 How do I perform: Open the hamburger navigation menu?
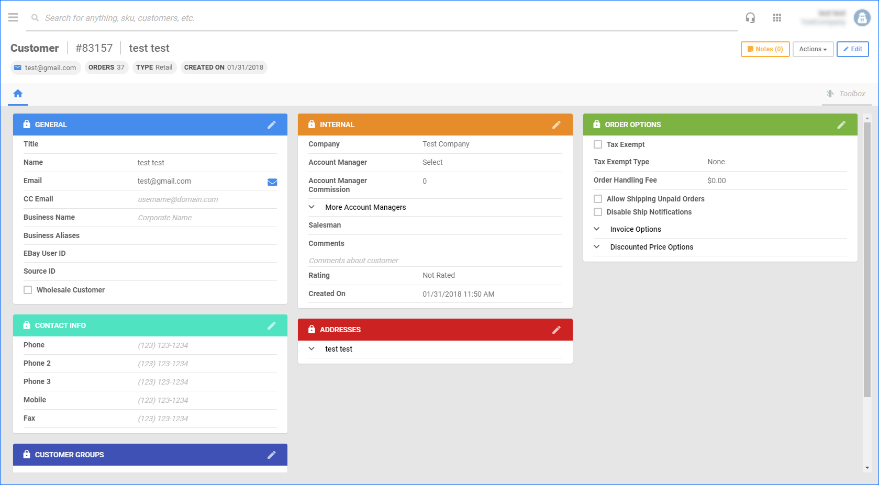(13, 18)
